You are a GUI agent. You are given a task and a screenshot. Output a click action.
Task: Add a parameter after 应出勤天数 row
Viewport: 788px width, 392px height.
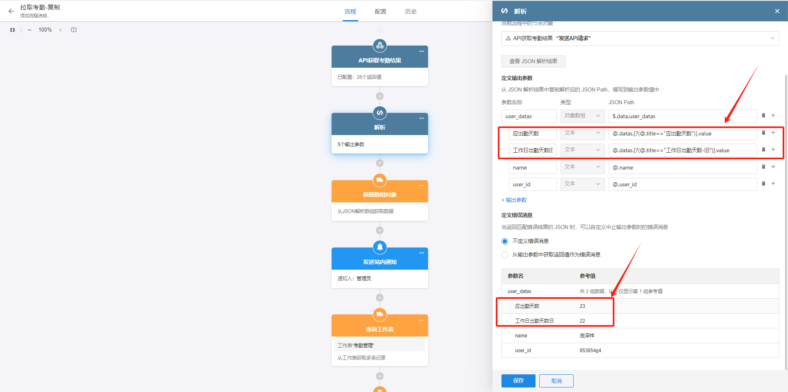pyautogui.click(x=773, y=133)
